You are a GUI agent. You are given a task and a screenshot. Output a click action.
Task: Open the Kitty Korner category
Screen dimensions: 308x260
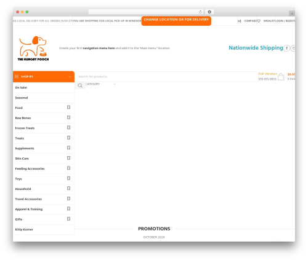(44, 229)
